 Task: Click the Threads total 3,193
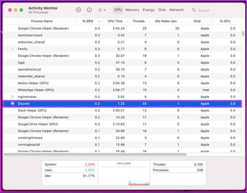(198, 164)
